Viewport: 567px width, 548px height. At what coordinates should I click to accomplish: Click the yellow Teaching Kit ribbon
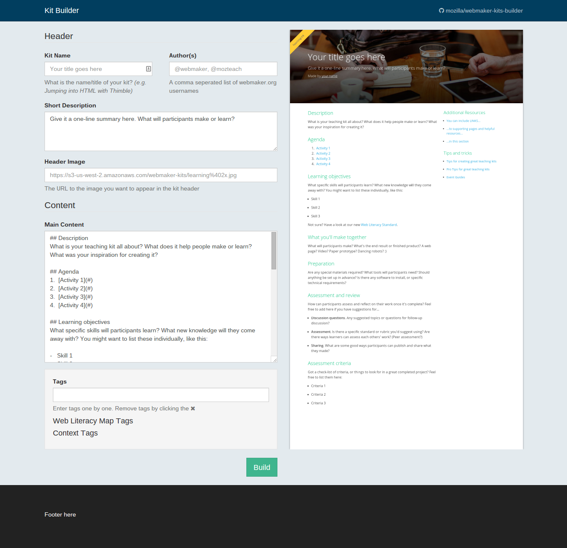[x=299, y=40]
